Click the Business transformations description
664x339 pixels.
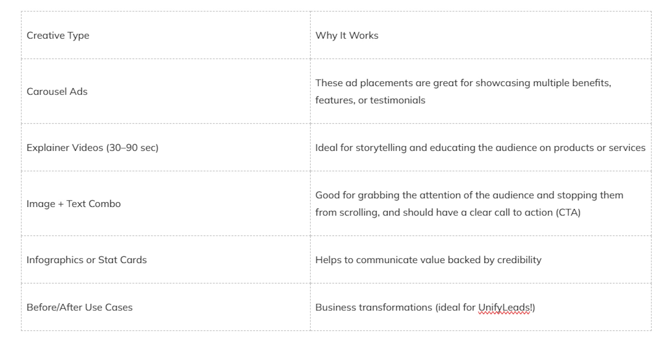tap(425, 307)
